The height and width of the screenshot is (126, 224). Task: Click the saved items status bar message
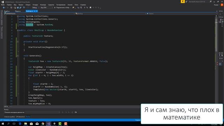(10, 120)
